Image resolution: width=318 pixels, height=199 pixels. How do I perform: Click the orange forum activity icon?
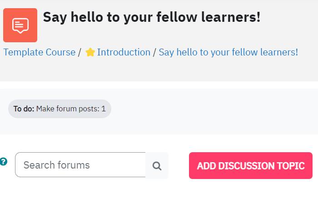pyautogui.click(x=20, y=25)
